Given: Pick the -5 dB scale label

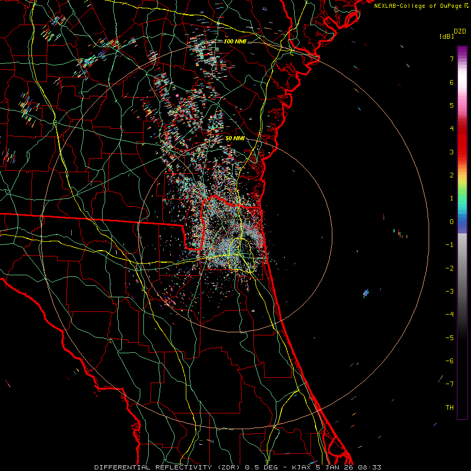Looking at the screenshot, I should click(450, 338).
